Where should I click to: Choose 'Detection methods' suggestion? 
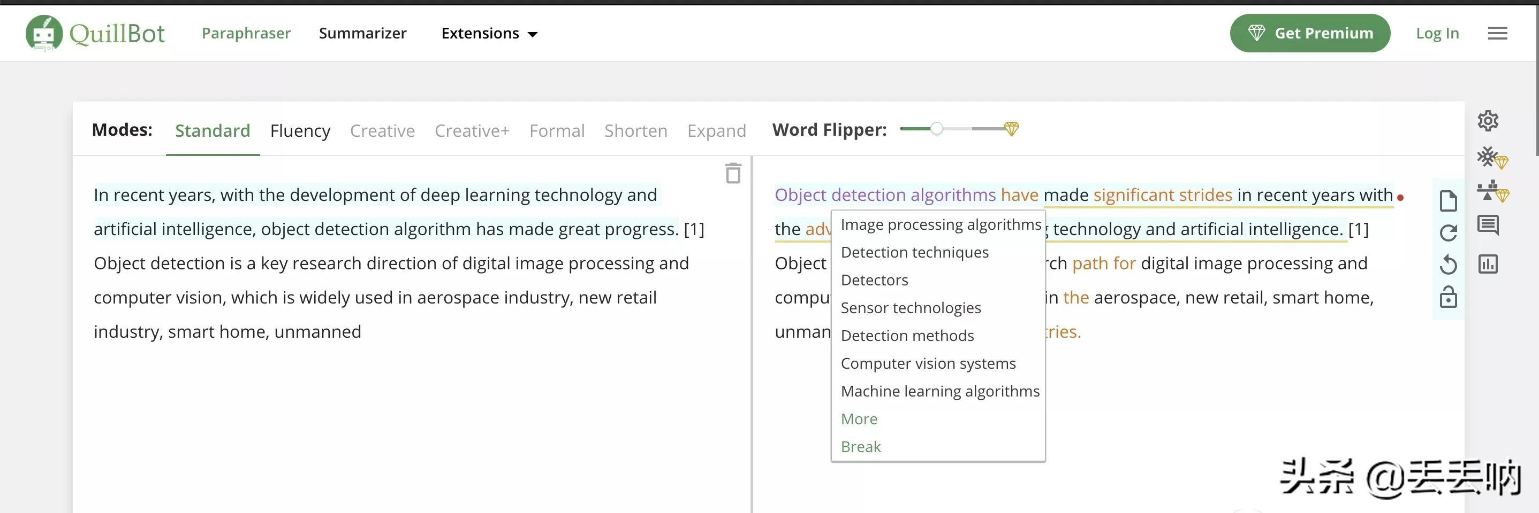pos(938,336)
